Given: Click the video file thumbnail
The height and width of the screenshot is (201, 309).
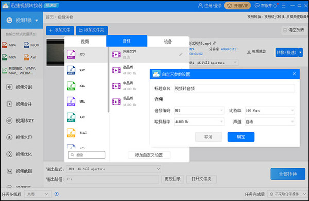Looking at the screenshot, I should [56, 52].
